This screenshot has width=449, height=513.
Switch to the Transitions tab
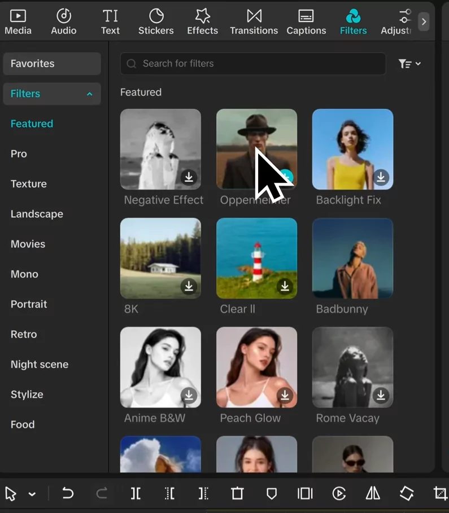click(x=254, y=22)
